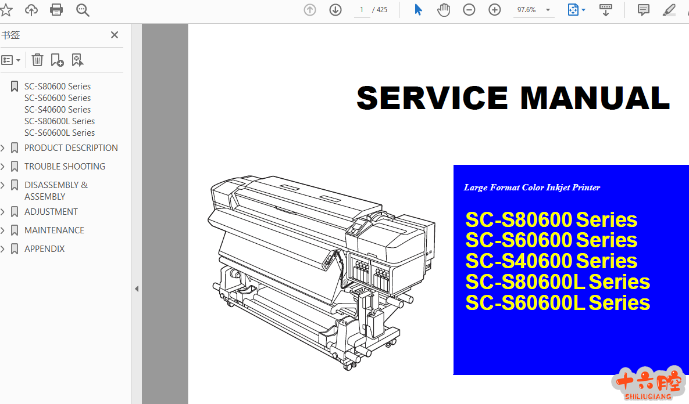Zoom out using the minus icon
The width and height of the screenshot is (689, 404).
coord(469,10)
